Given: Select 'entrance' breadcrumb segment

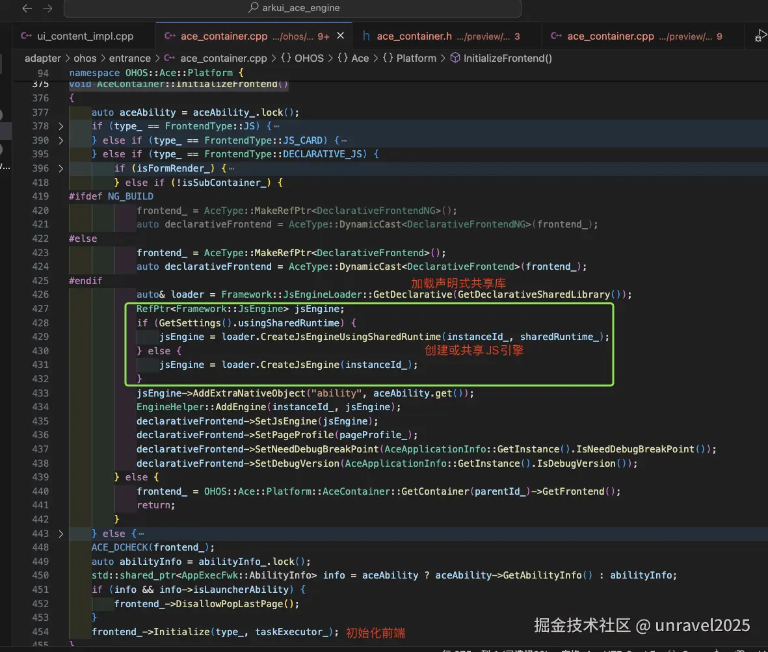Looking at the screenshot, I should (x=130, y=59).
